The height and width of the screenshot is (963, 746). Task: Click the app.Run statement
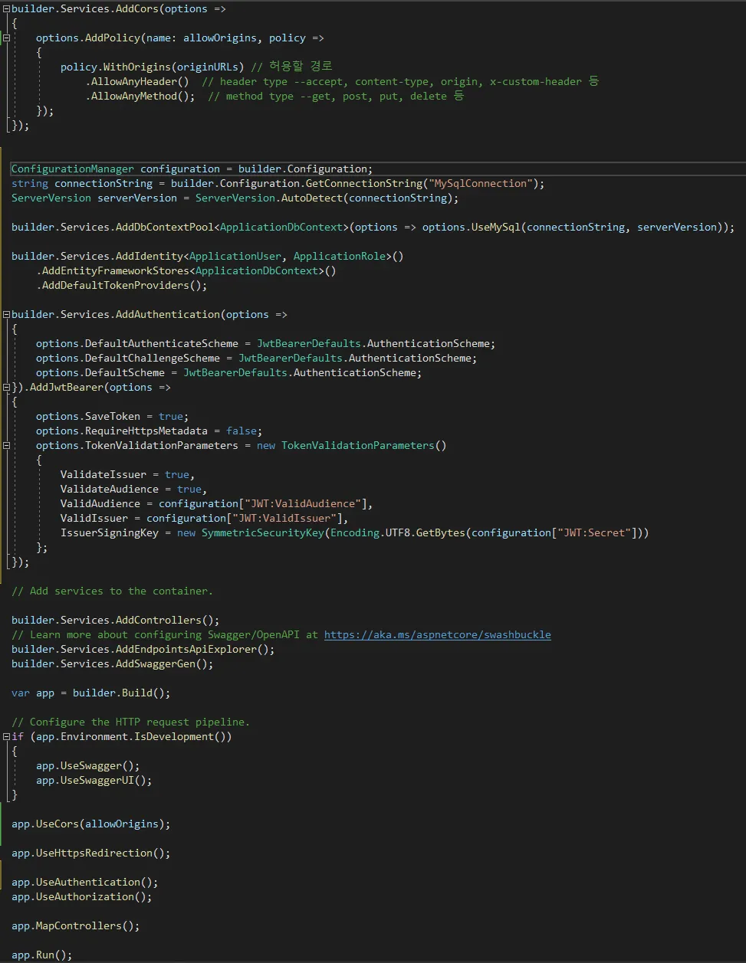click(41, 955)
